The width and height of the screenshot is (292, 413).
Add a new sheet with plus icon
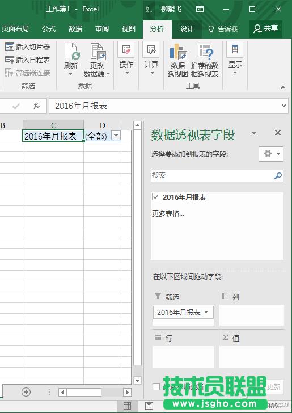26,392
